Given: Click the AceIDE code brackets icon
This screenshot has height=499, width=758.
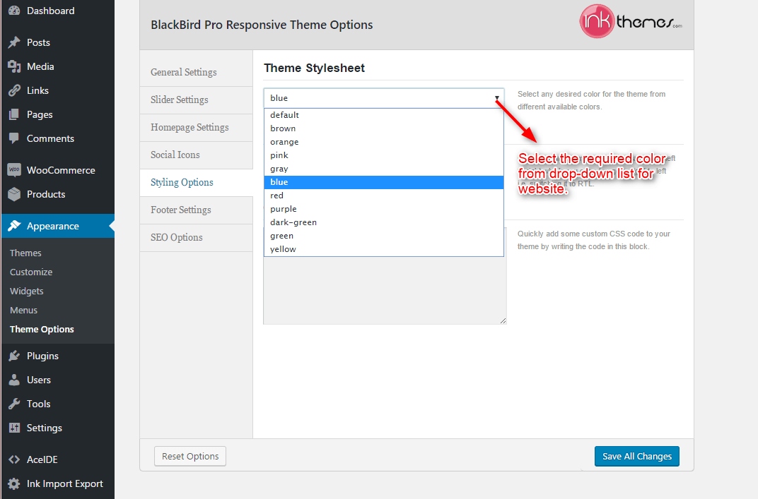Looking at the screenshot, I should [14, 459].
